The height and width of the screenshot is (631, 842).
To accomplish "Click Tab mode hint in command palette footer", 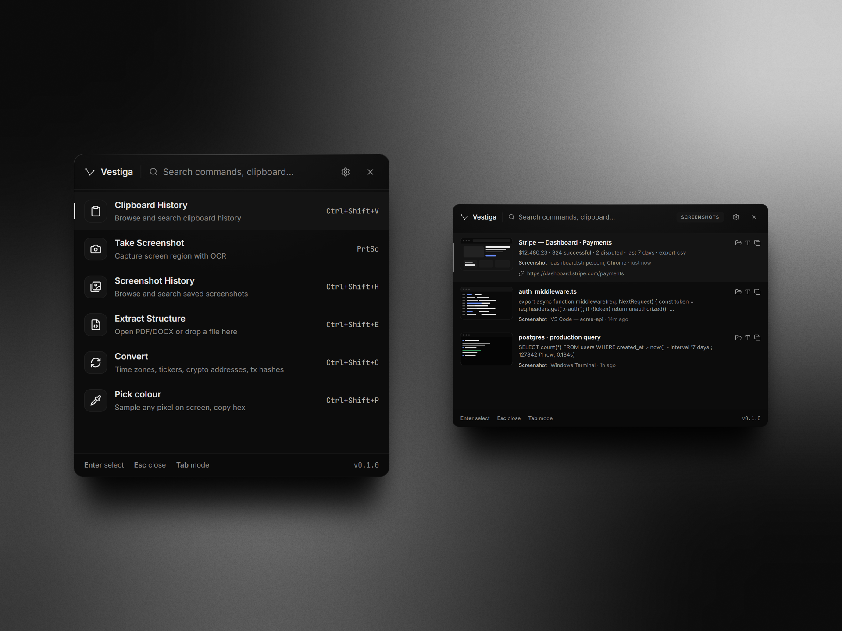I will click(193, 465).
